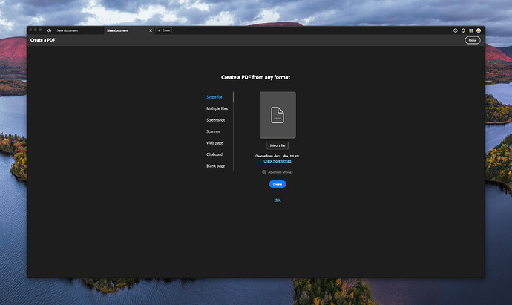Choose the Clipboard option

[214, 154]
